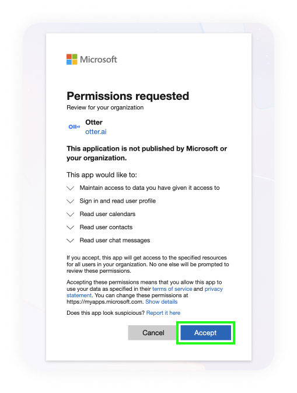
Task: Open the terms of service link
Action: point(172,288)
